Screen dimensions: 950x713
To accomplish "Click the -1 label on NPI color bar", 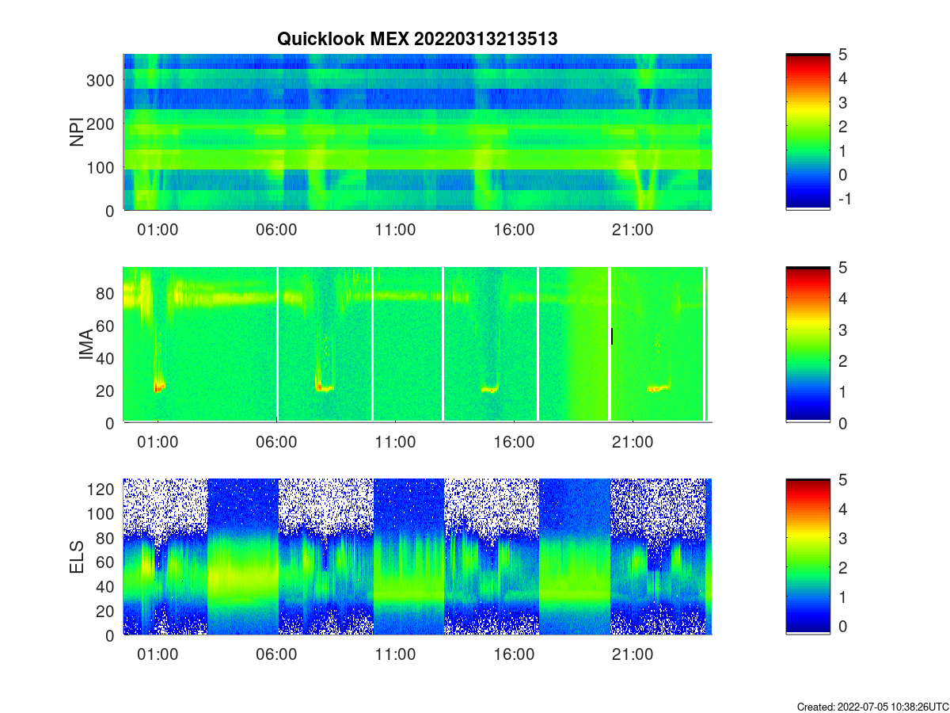I will 844,199.
